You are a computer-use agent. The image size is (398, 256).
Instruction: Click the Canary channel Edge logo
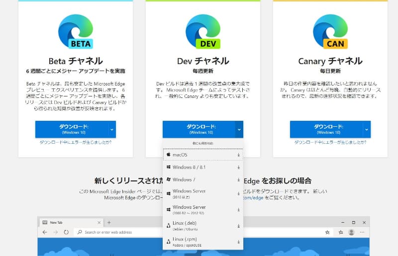pyautogui.click(x=330, y=31)
